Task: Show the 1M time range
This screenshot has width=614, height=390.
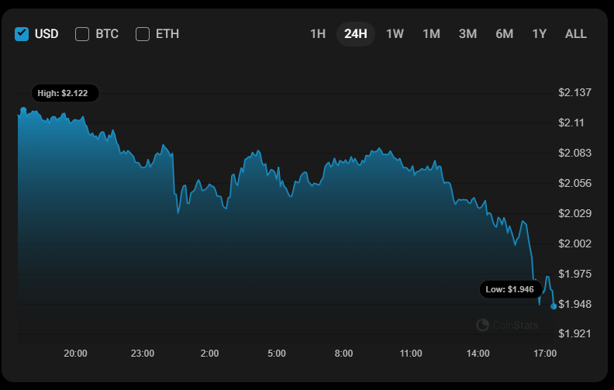Action: point(431,33)
